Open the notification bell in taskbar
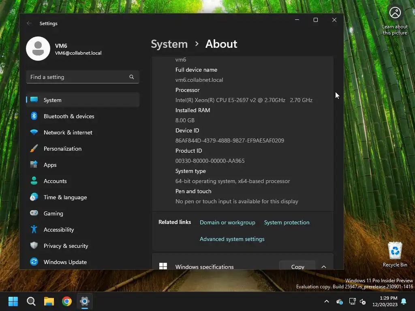 click(x=404, y=301)
